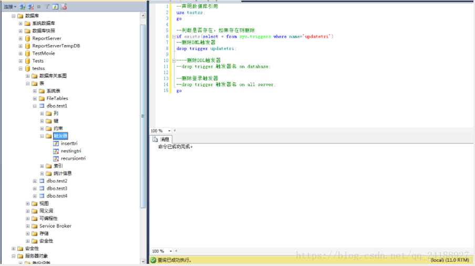Select the ReportServerTempDB database icon
Image resolution: width=475 pixels, height=266 pixels.
pyautogui.click(x=27, y=46)
